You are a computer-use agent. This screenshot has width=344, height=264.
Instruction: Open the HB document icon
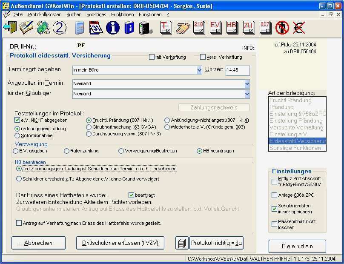(x=232, y=28)
